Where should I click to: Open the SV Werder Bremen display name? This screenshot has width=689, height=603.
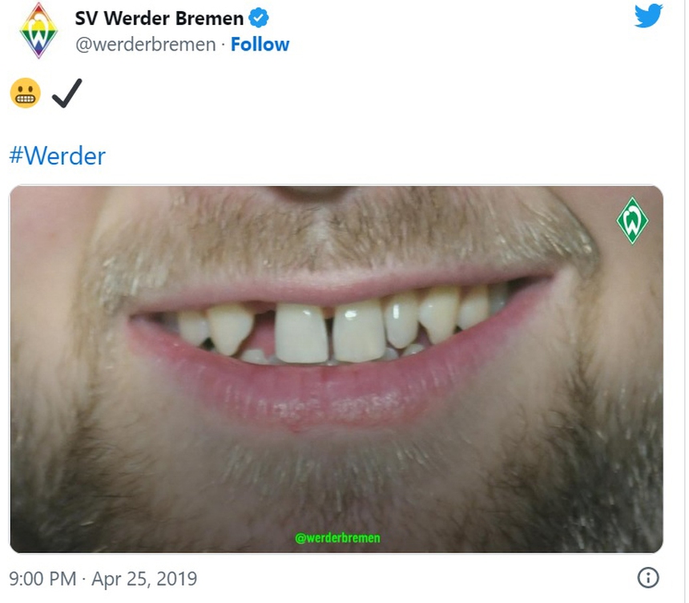pyautogui.click(x=159, y=18)
